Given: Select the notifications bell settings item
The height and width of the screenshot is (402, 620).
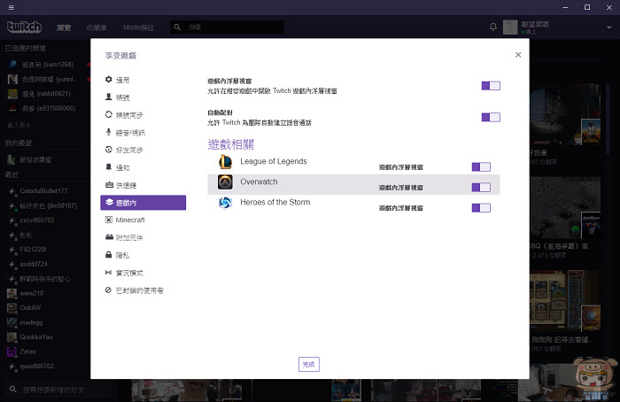Looking at the screenshot, I should pos(143,167).
